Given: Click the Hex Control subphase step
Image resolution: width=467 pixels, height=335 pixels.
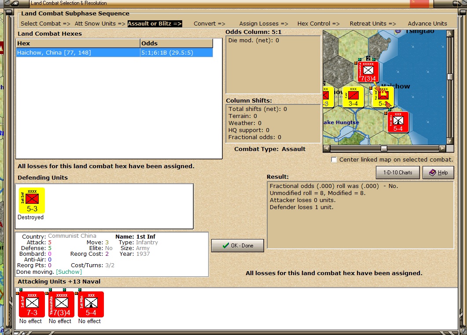Looking at the screenshot, I should [318, 23].
